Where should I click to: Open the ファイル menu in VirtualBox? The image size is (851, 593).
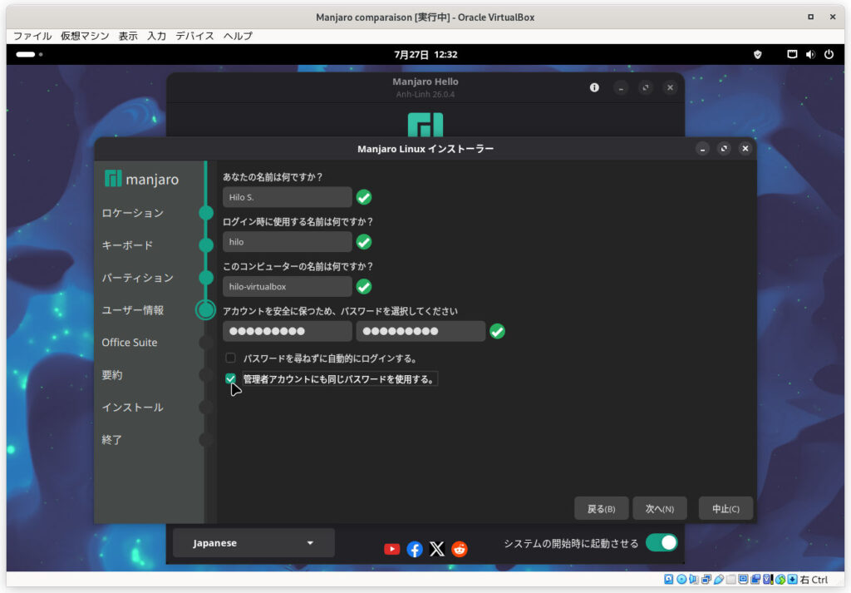click(x=32, y=36)
